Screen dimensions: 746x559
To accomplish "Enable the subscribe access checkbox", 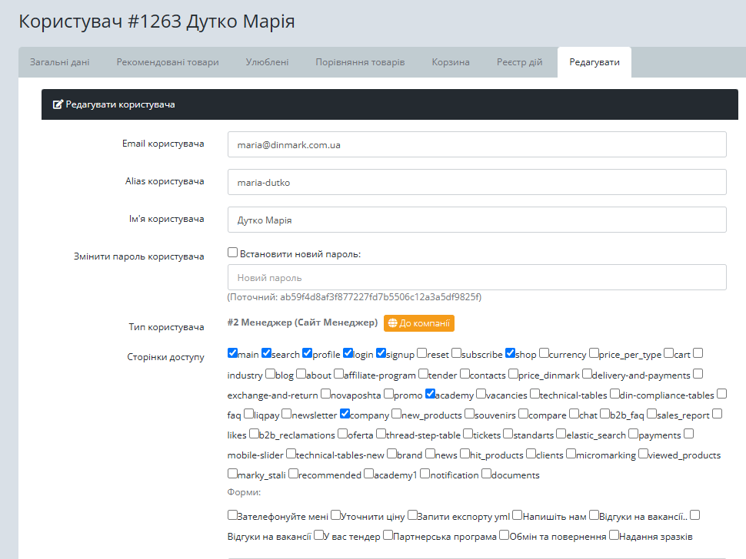I will pyautogui.click(x=456, y=353).
